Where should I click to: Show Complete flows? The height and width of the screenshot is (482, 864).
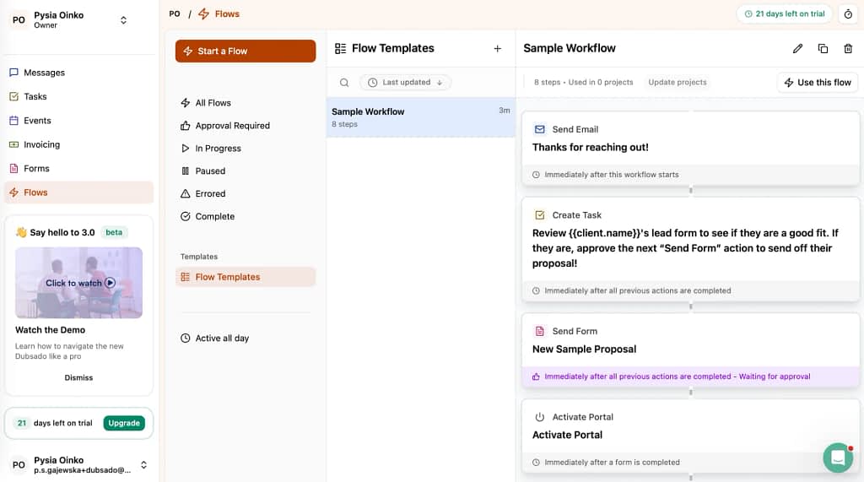pos(246,216)
